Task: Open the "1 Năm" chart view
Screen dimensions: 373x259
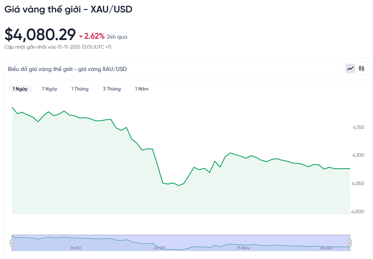Action: [142, 89]
